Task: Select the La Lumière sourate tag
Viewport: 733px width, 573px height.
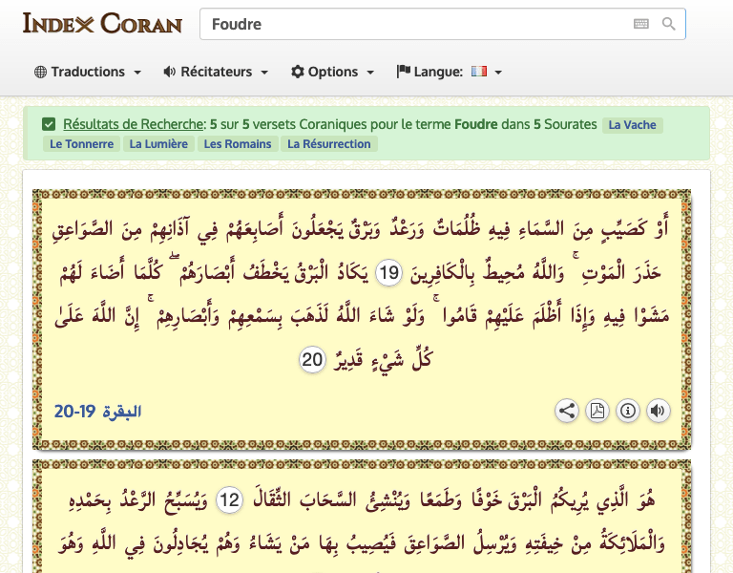Action: (x=158, y=144)
